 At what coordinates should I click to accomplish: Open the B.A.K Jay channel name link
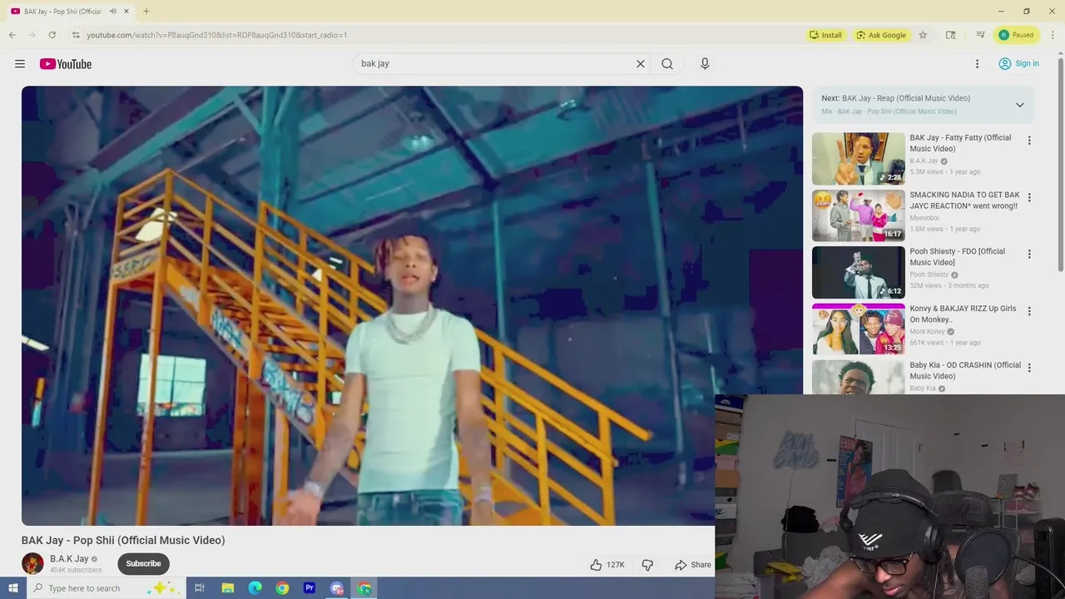click(x=69, y=559)
